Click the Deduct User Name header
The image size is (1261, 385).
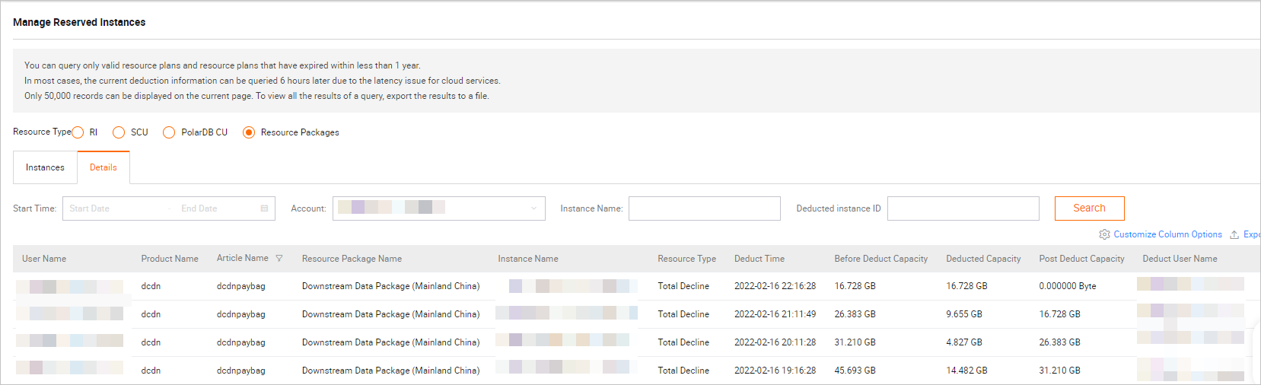point(1180,259)
